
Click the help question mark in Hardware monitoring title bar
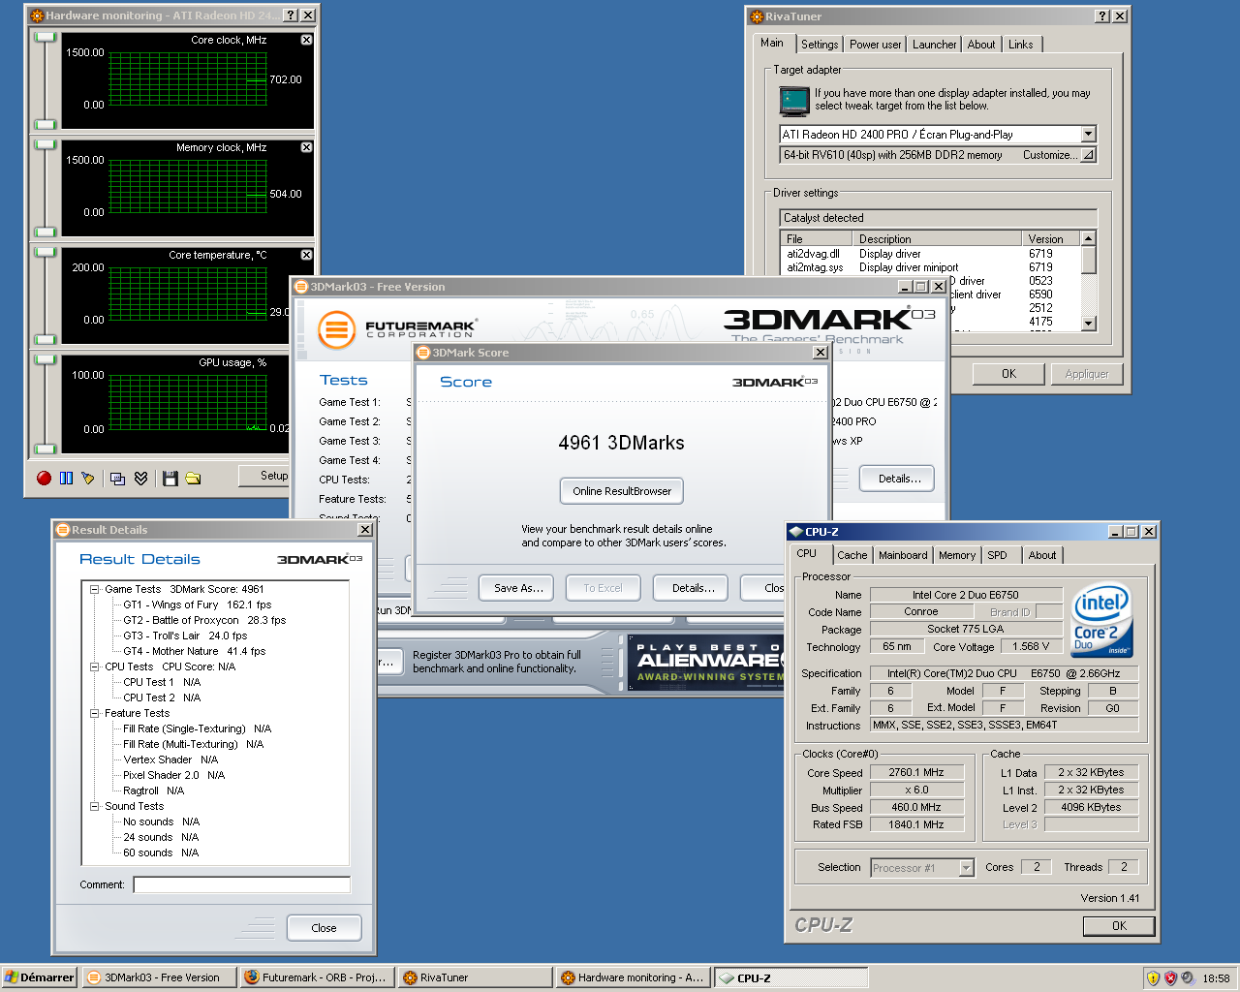(291, 15)
